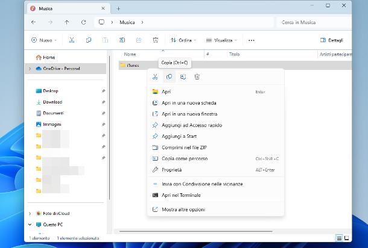The width and height of the screenshot is (368, 248).
Task: Open the Ordina sort dropdown
Action: tap(183, 40)
